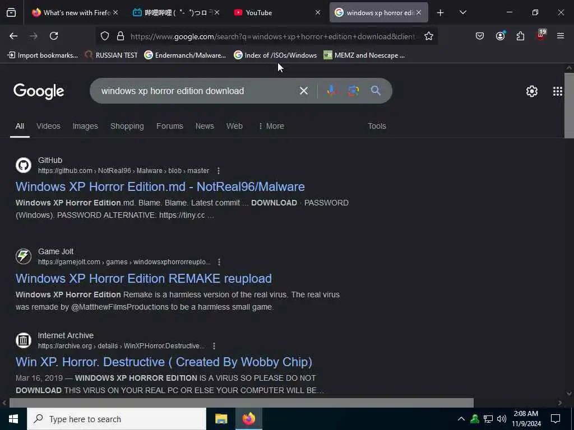Open Windows XP Horror Edition.md GitHub result
Screen dimensions: 574x430
point(160,187)
